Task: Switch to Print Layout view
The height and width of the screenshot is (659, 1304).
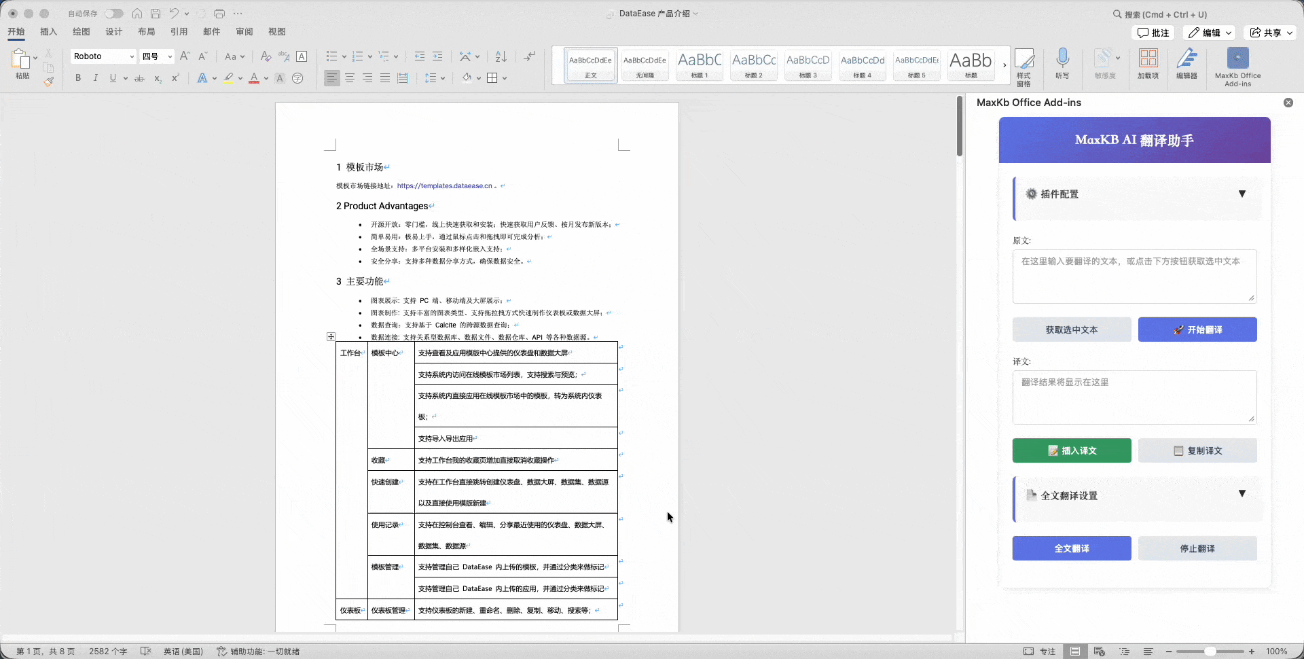Action: pos(1075,651)
